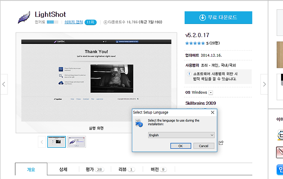This screenshot has width=283, height=179.
Task: Click the update date 2014.12.16.
Action: click(x=211, y=55)
